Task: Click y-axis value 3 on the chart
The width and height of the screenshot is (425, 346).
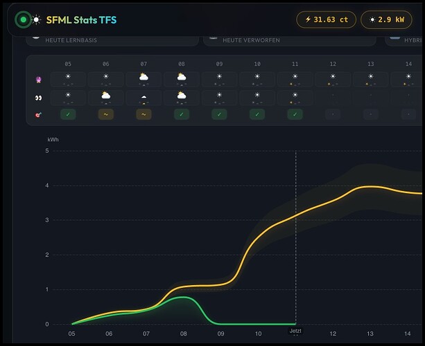Action: (47, 220)
